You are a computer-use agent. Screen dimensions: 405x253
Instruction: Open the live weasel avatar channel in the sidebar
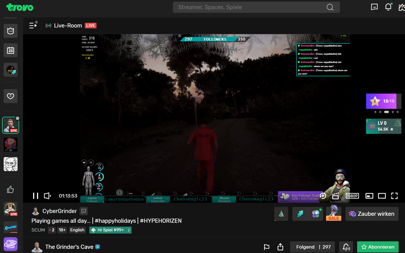(x=11, y=209)
